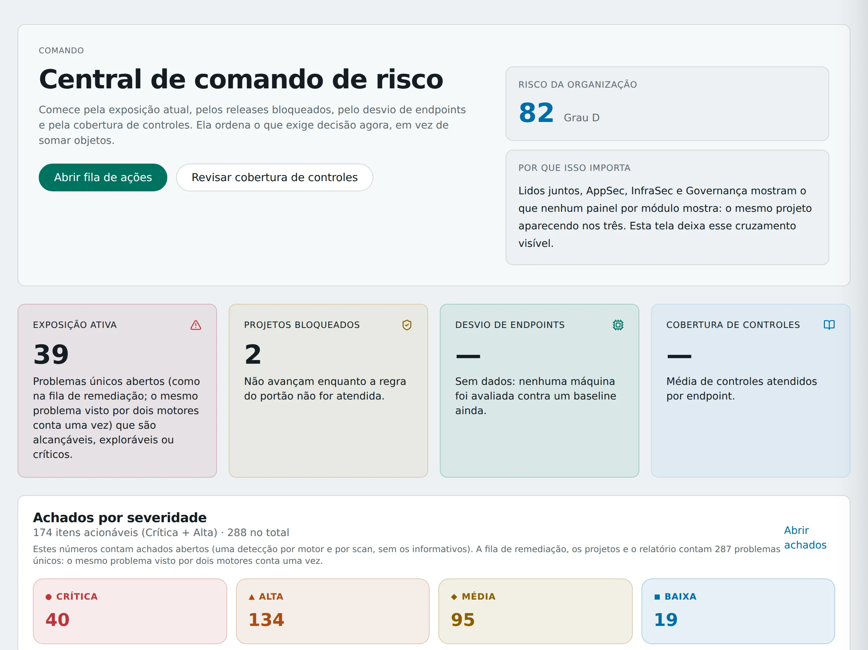Screen dimensions: 868x650
Task: Click the Por que isso importa label
Action: point(574,168)
